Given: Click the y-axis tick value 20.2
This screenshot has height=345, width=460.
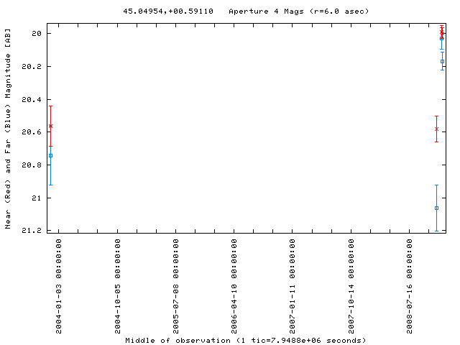Looking at the screenshot, I should click(32, 67).
